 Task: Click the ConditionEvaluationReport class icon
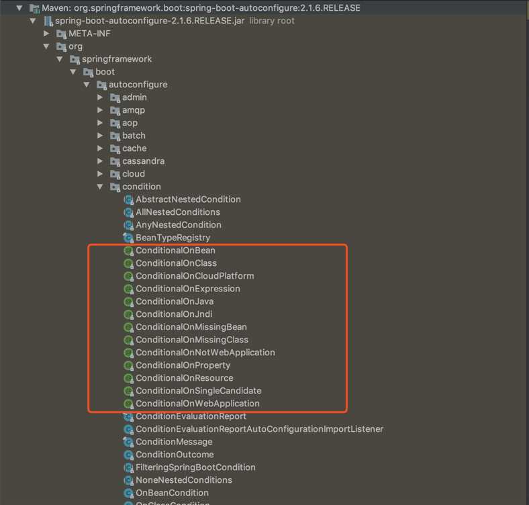pyautogui.click(x=128, y=417)
